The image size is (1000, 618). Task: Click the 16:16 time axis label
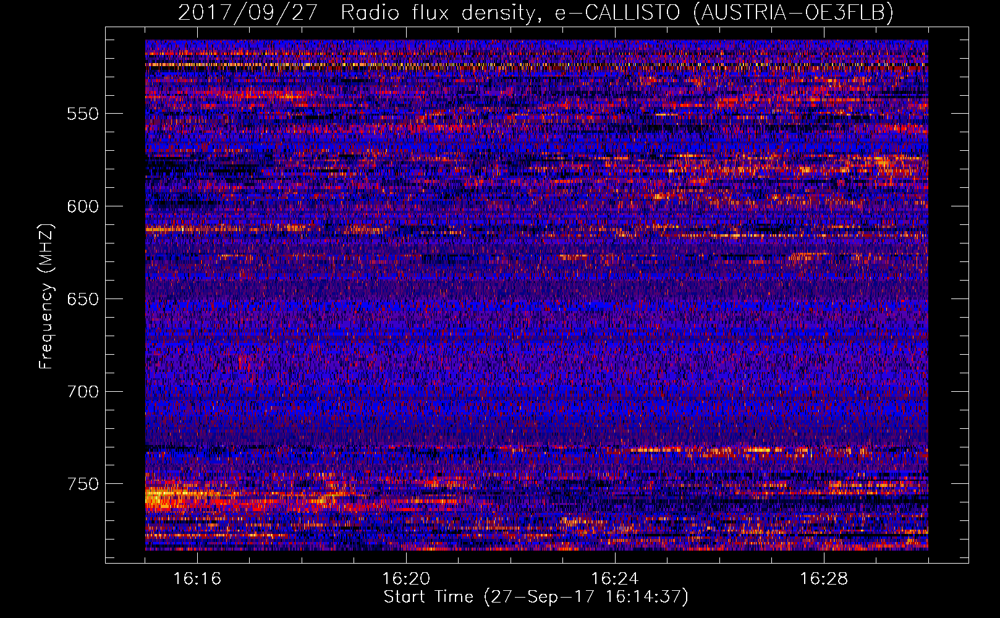tap(197, 579)
